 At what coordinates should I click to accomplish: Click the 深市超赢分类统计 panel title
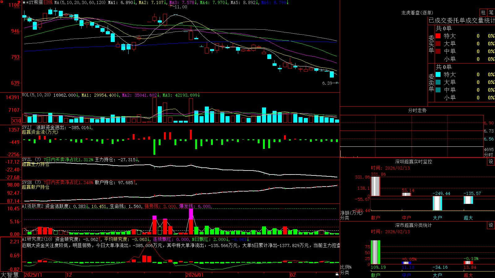[x=413, y=225]
